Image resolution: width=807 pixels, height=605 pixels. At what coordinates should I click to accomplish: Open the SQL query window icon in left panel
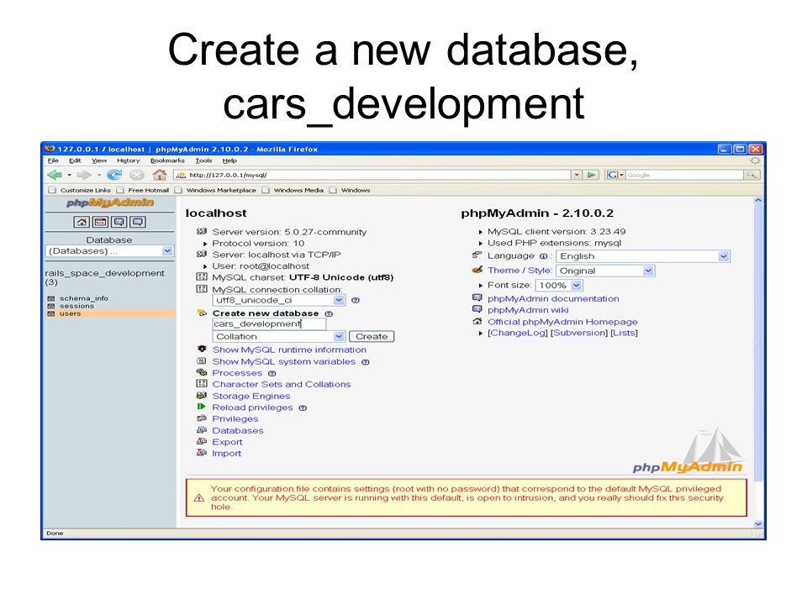100,222
